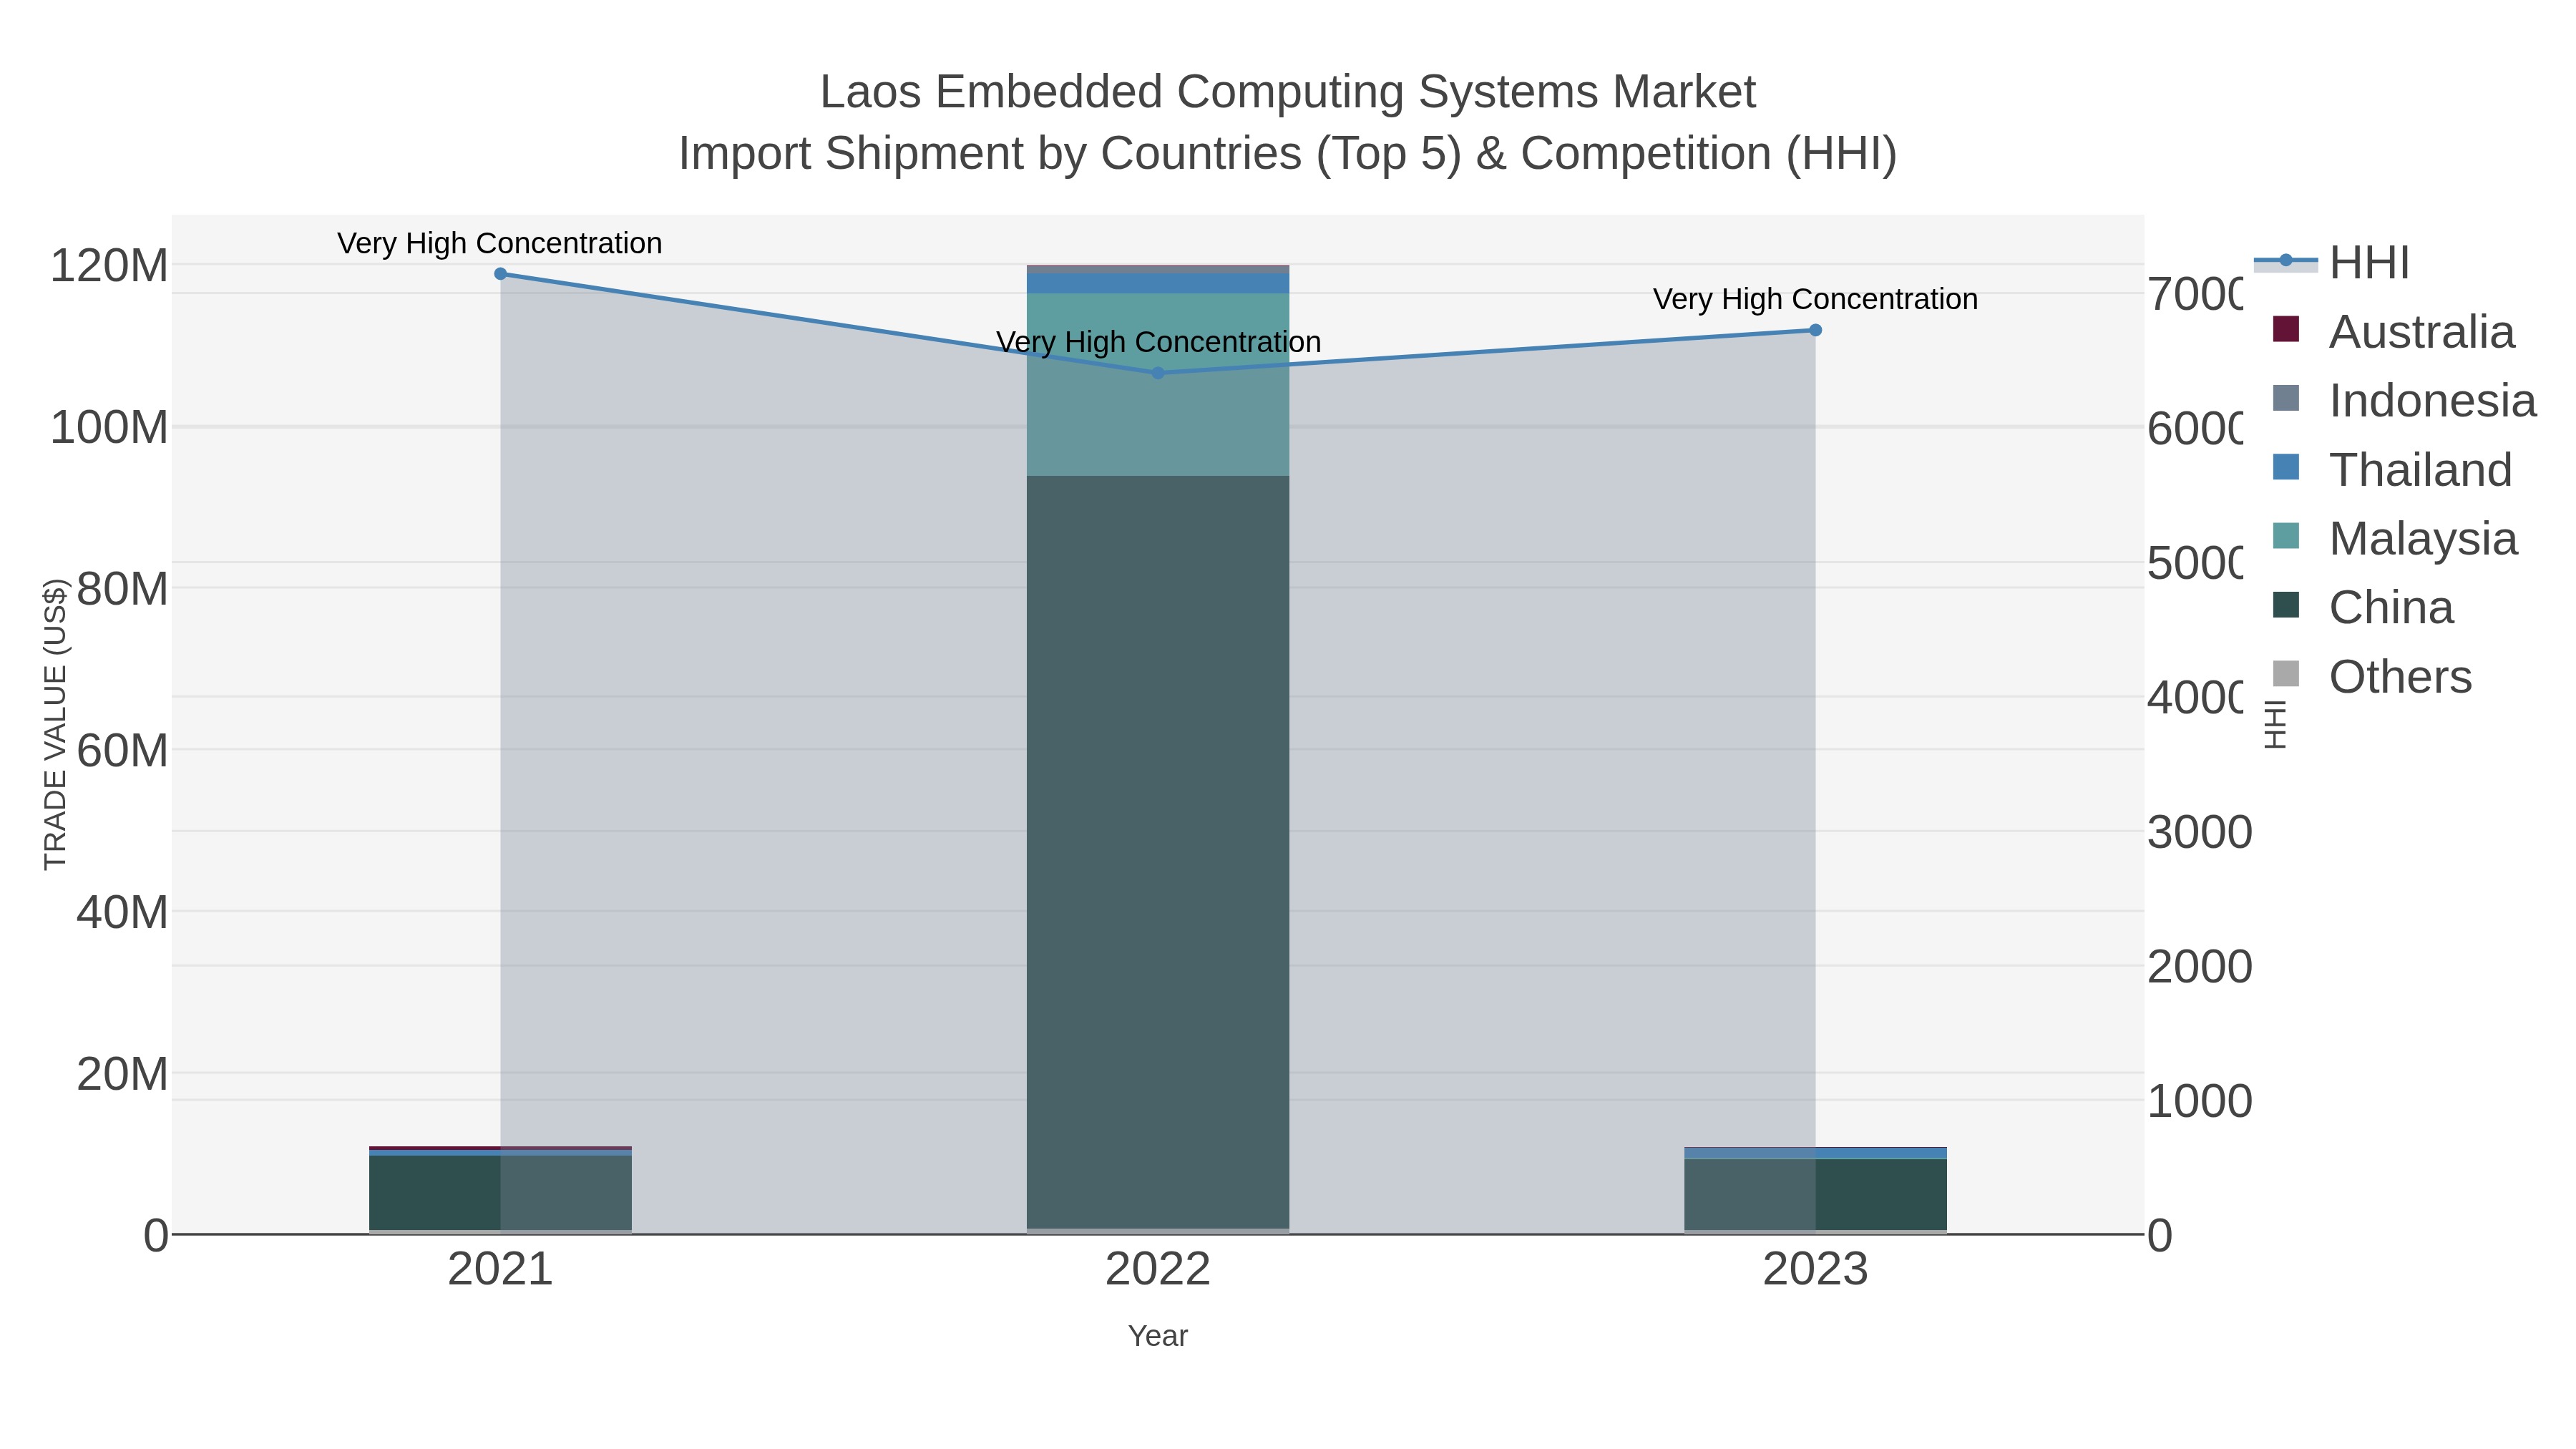Click the 1000 HHI axis tick label
This screenshot has height=1449, width=2576.
(x=2200, y=1102)
